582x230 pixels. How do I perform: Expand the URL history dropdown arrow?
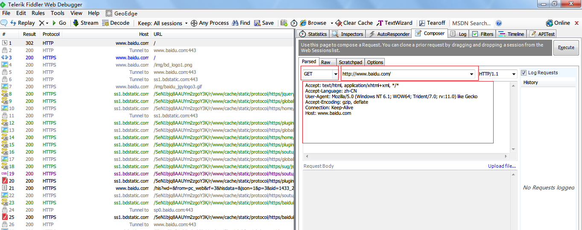pos(471,74)
